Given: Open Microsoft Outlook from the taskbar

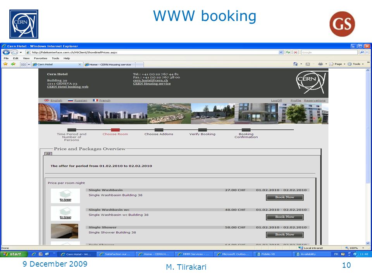Looking at the screenshot, I should [233, 254].
